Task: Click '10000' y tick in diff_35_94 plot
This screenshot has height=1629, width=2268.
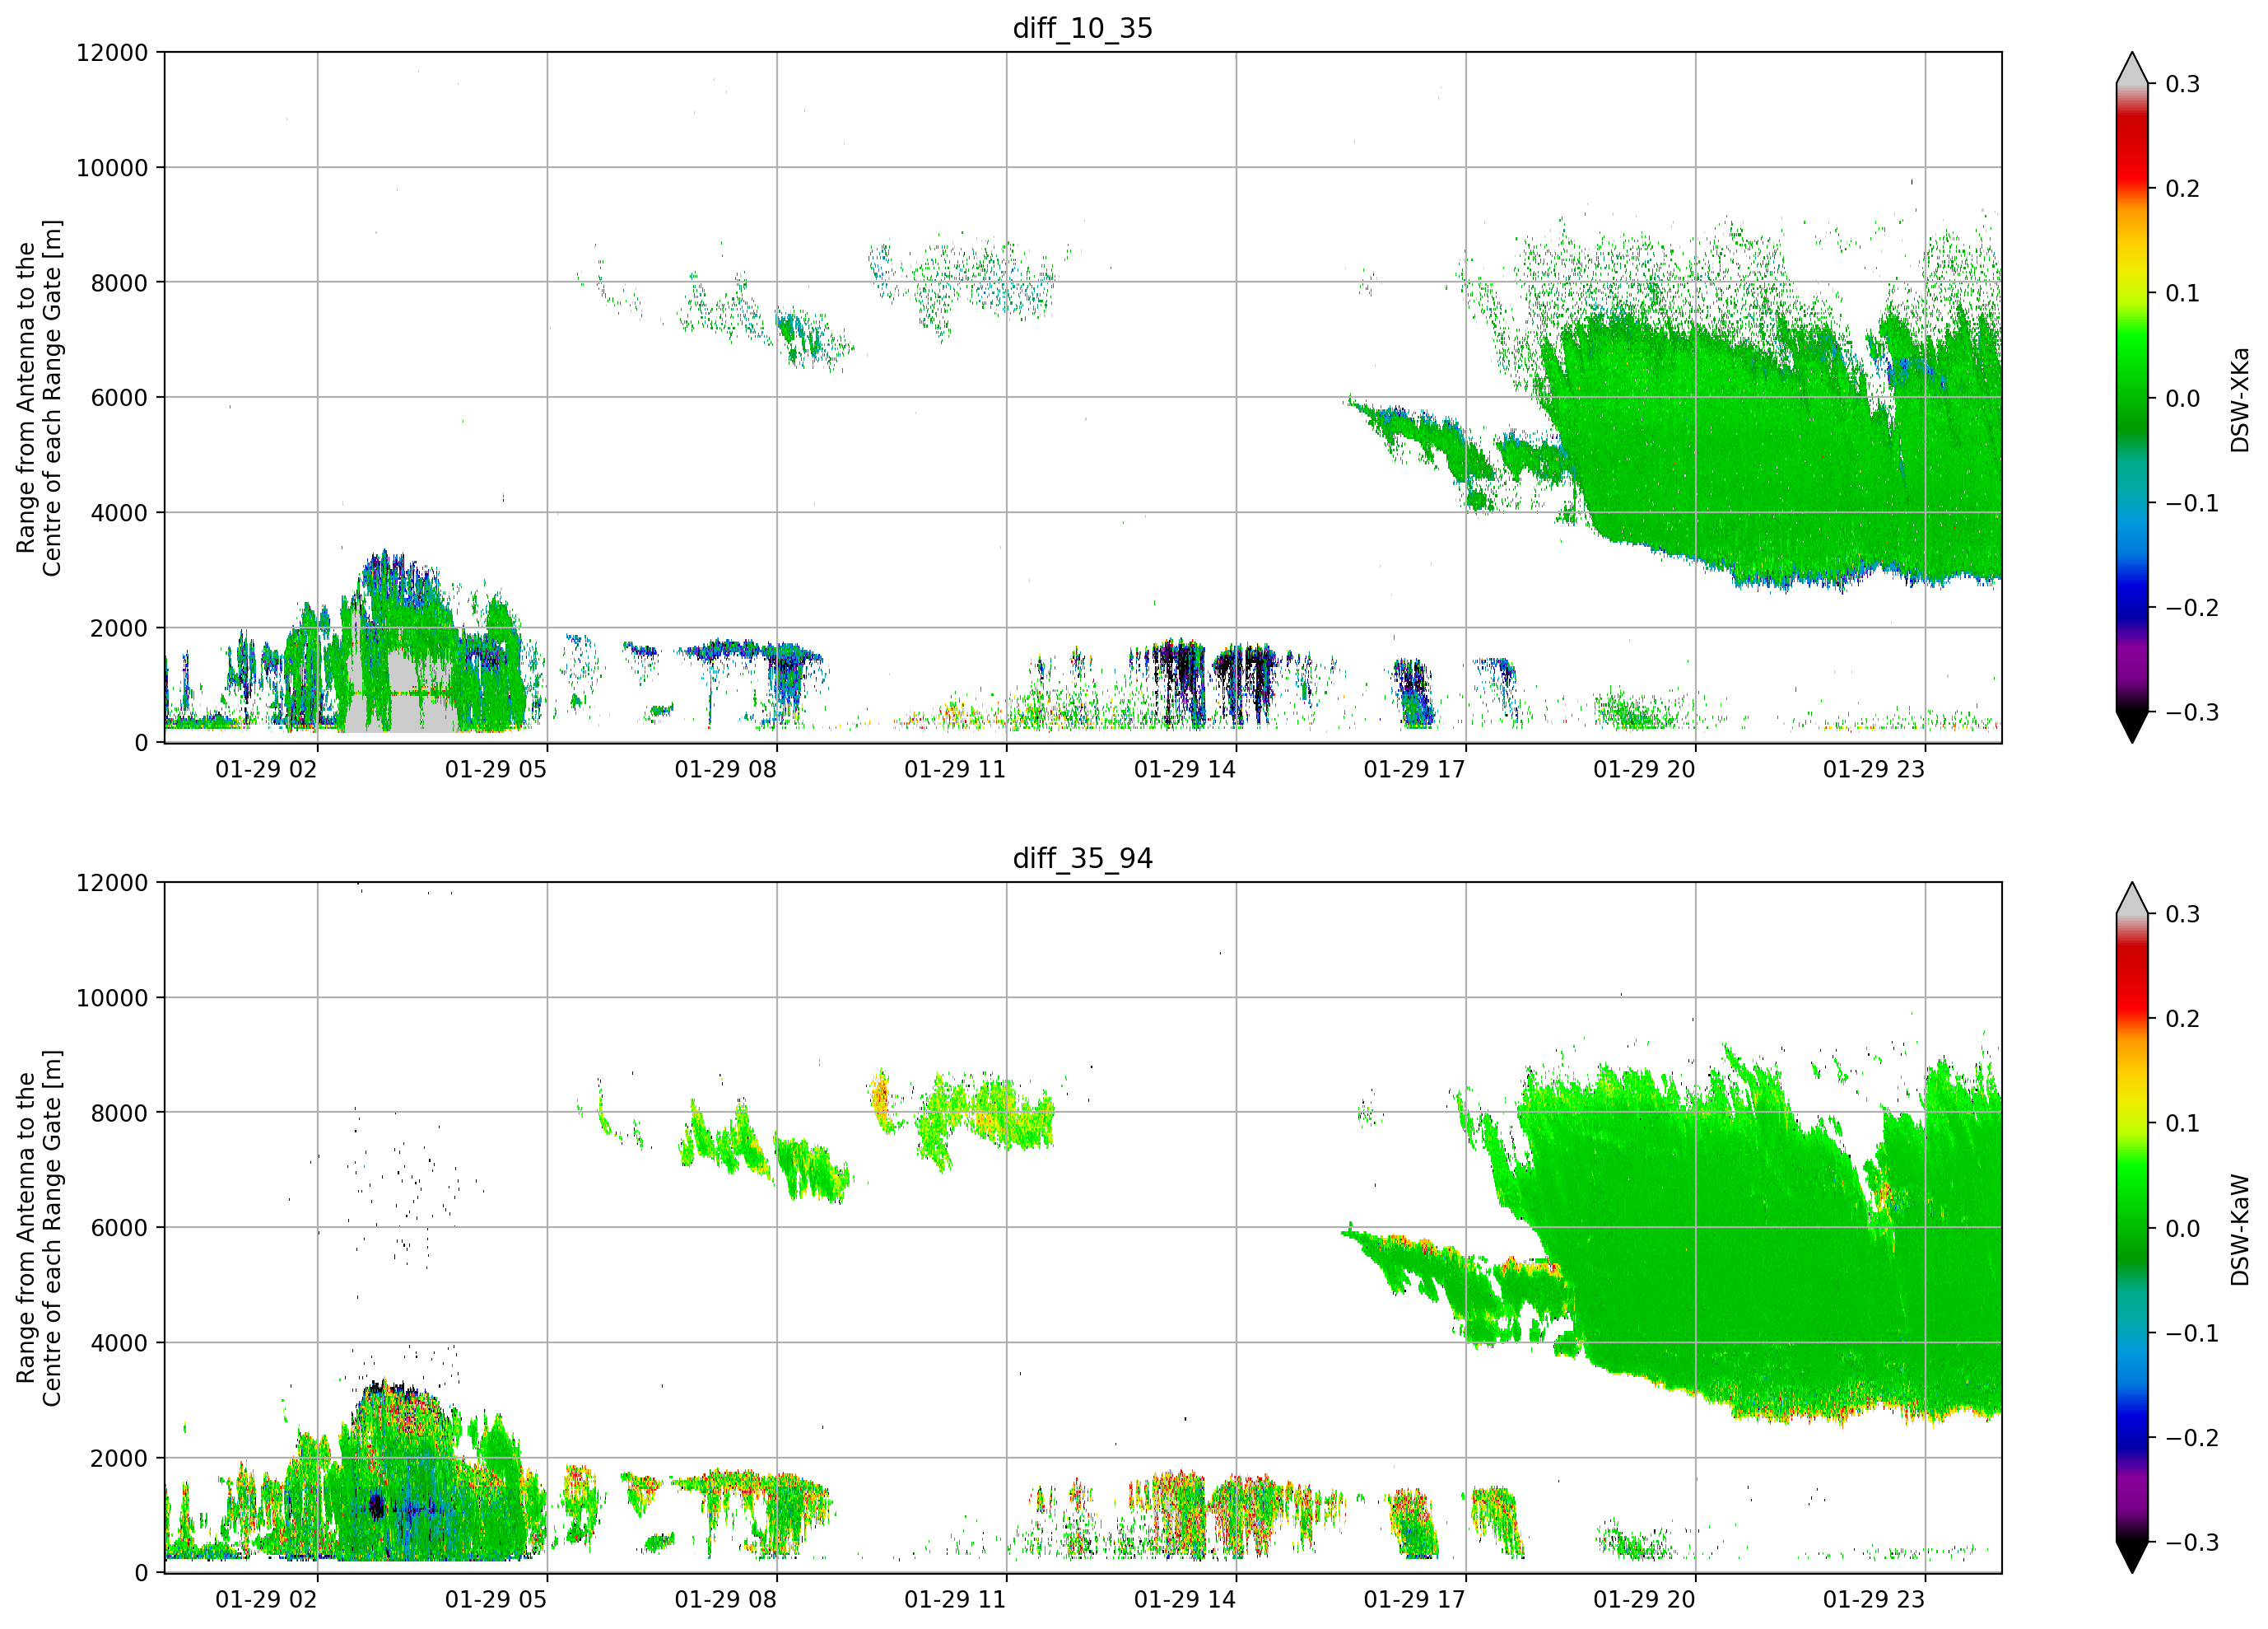Action: click(x=112, y=997)
